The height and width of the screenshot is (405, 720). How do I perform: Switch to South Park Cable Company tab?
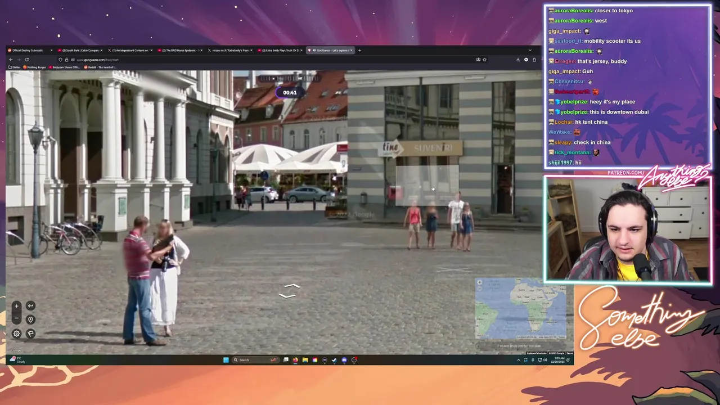[80, 50]
